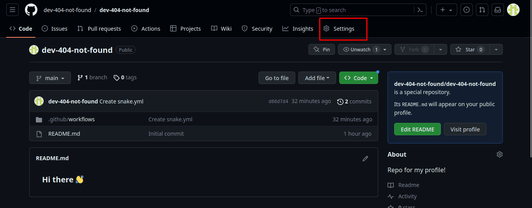Click the folder icon for .github/workflows
The width and height of the screenshot is (532, 208).
[39, 119]
